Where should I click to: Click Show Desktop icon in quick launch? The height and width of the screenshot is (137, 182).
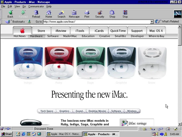(x=18, y=134)
